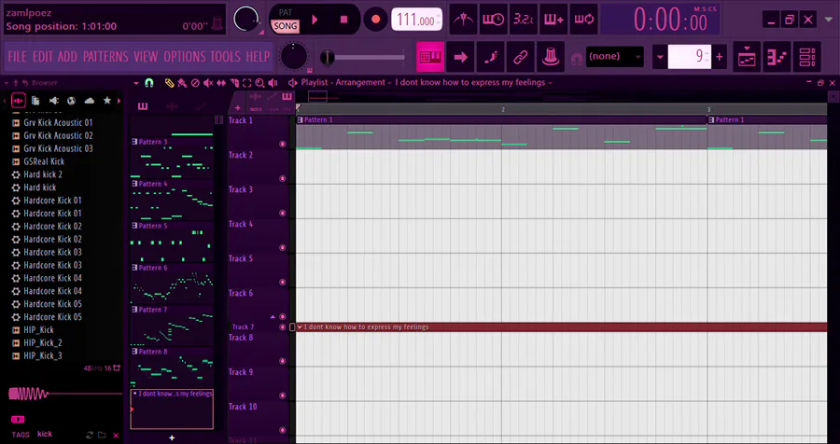The image size is (840, 444).
Task: Open the pattern selector dropdown arrow
Action: (x=660, y=57)
